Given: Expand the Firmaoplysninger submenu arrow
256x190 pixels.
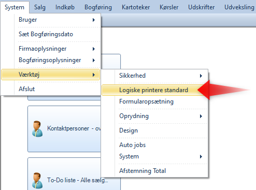Looking at the screenshot, I should pyautogui.click(x=94, y=49).
